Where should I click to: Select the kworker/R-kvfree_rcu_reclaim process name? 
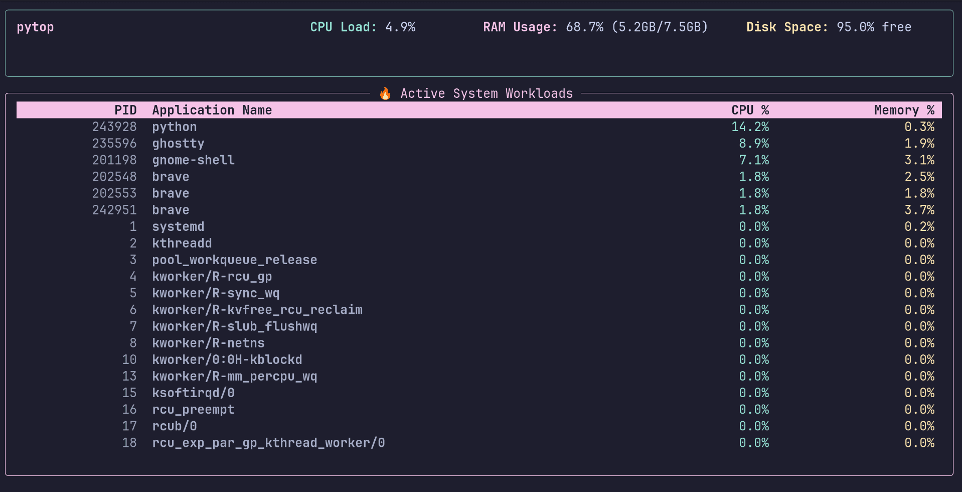pos(257,310)
